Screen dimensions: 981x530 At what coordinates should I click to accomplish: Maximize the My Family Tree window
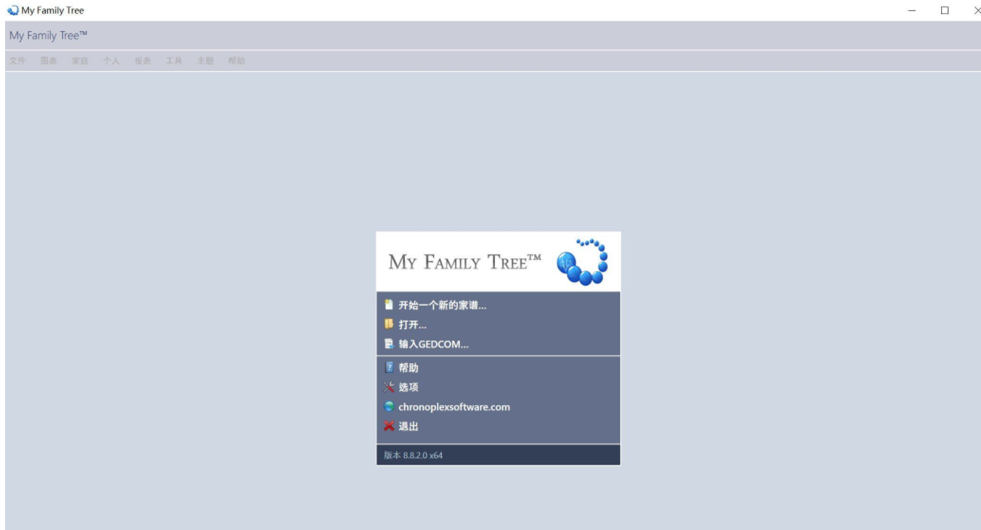coord(945,10)
